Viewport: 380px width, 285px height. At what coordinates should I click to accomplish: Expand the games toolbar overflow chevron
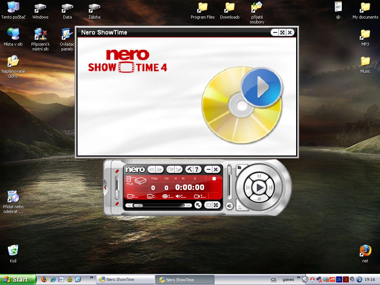(299, 278)
